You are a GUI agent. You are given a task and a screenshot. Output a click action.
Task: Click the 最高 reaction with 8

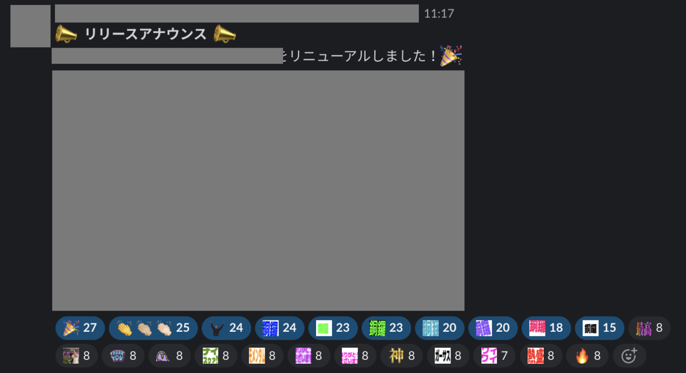[x=649, y=328]
